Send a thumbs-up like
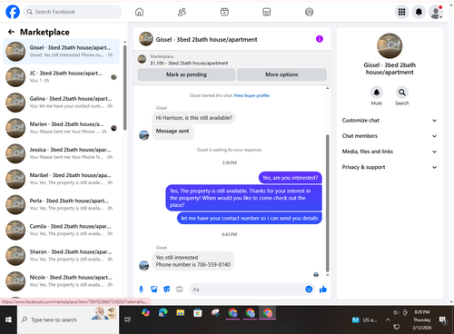Image resolution: width=454 pixels, height=334 pixels. point(323,290)
